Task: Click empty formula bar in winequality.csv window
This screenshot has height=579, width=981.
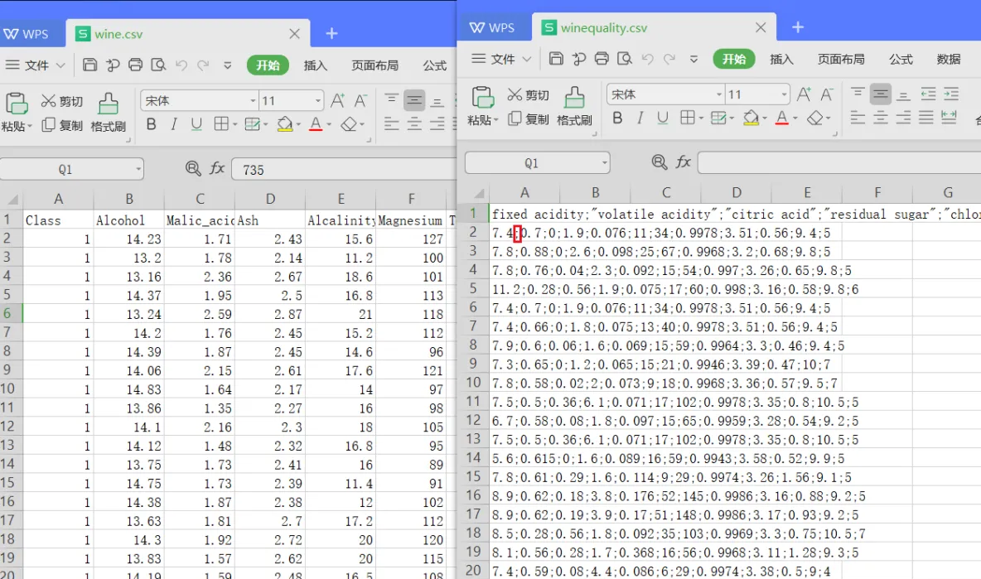Action: tap(839, 163)
